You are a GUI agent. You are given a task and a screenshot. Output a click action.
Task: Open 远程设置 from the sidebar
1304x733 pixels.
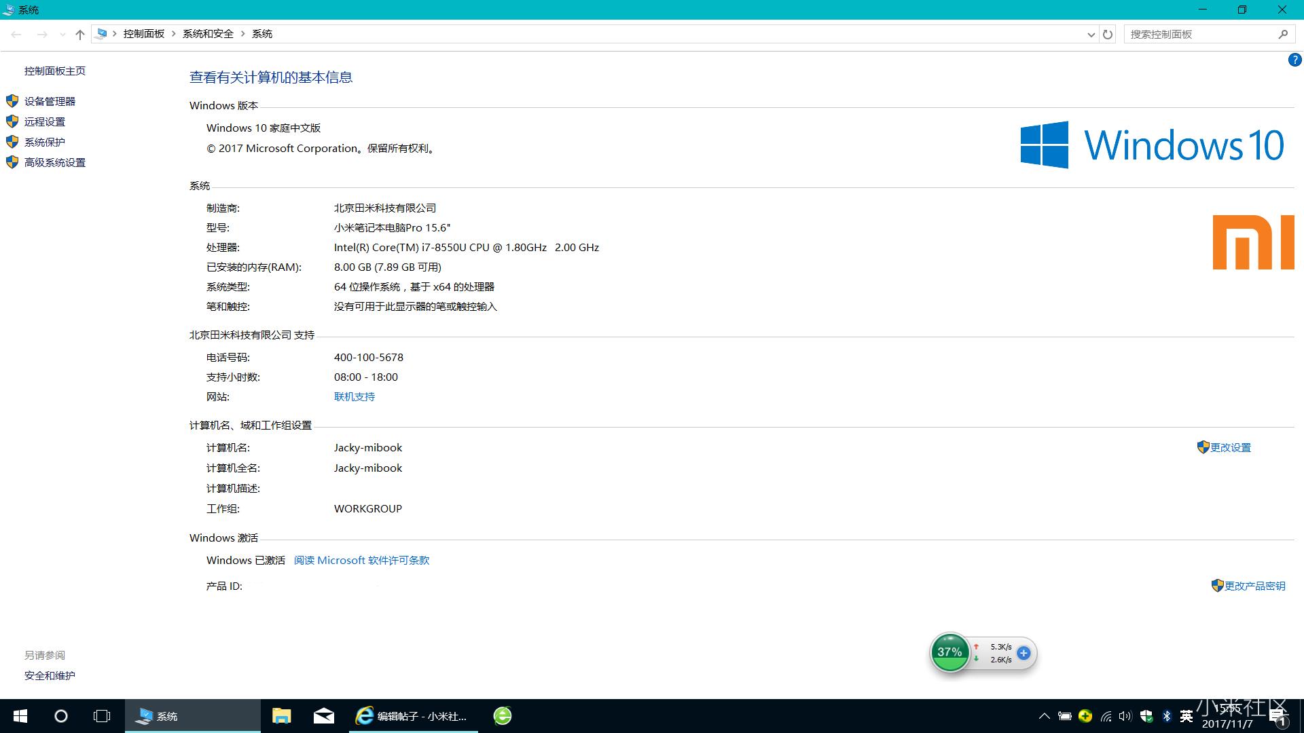(45, 121)
